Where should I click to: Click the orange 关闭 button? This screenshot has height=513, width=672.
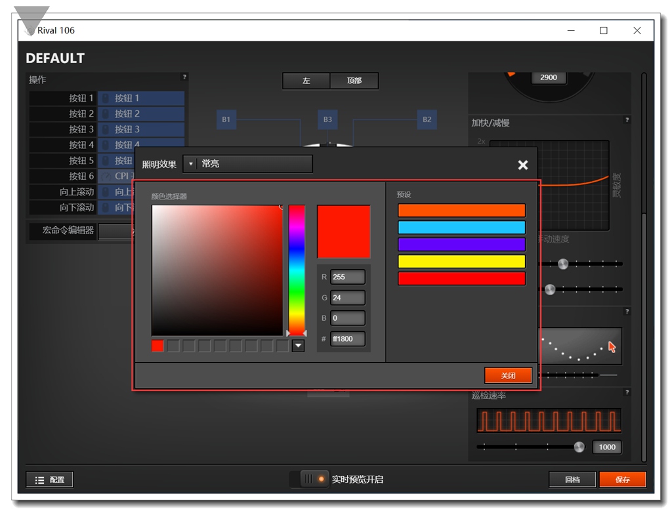pos(508,375)
